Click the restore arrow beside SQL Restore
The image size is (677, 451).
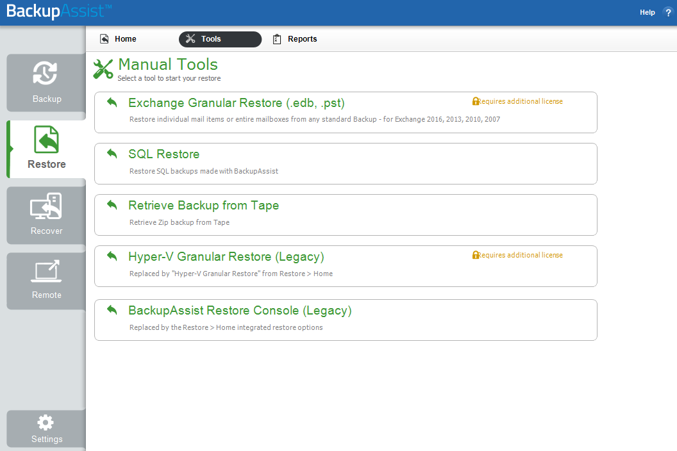point(112,153)
